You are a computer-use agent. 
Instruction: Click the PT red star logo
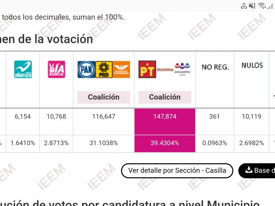[x=147, y=69]
